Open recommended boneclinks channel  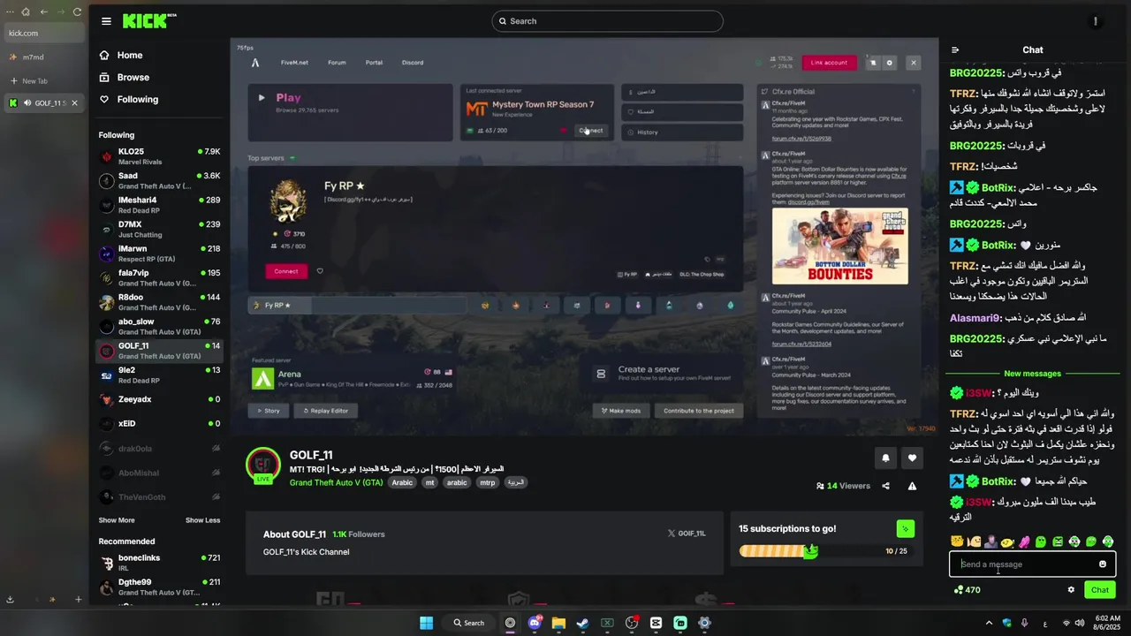tap(159, 563)
